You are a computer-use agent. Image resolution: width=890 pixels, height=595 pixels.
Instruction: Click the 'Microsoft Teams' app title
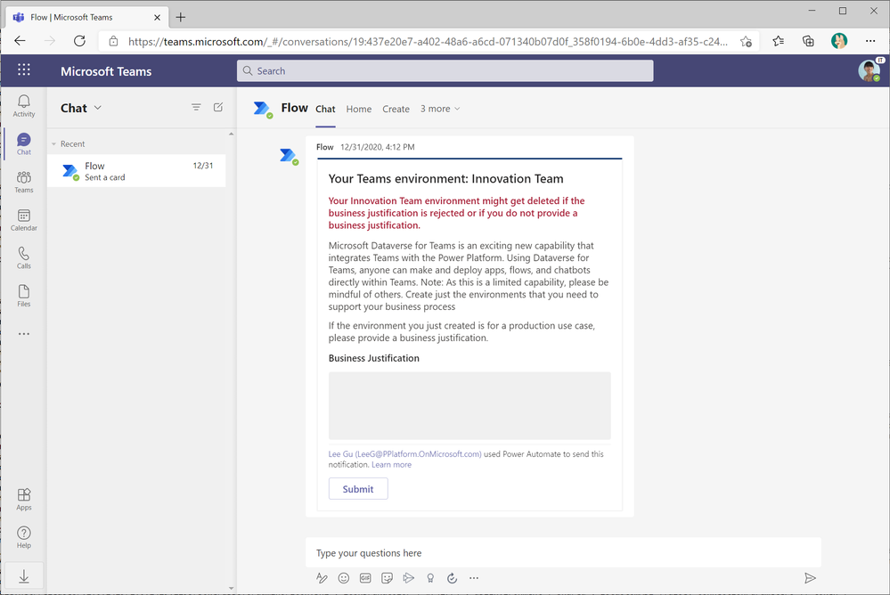[106, 71]
